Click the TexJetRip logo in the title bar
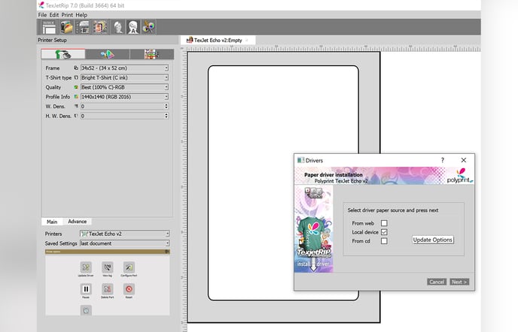 point(41,5)
